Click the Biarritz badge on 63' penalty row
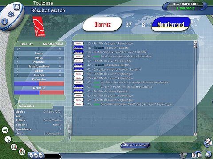 click(x=79, y=95)
